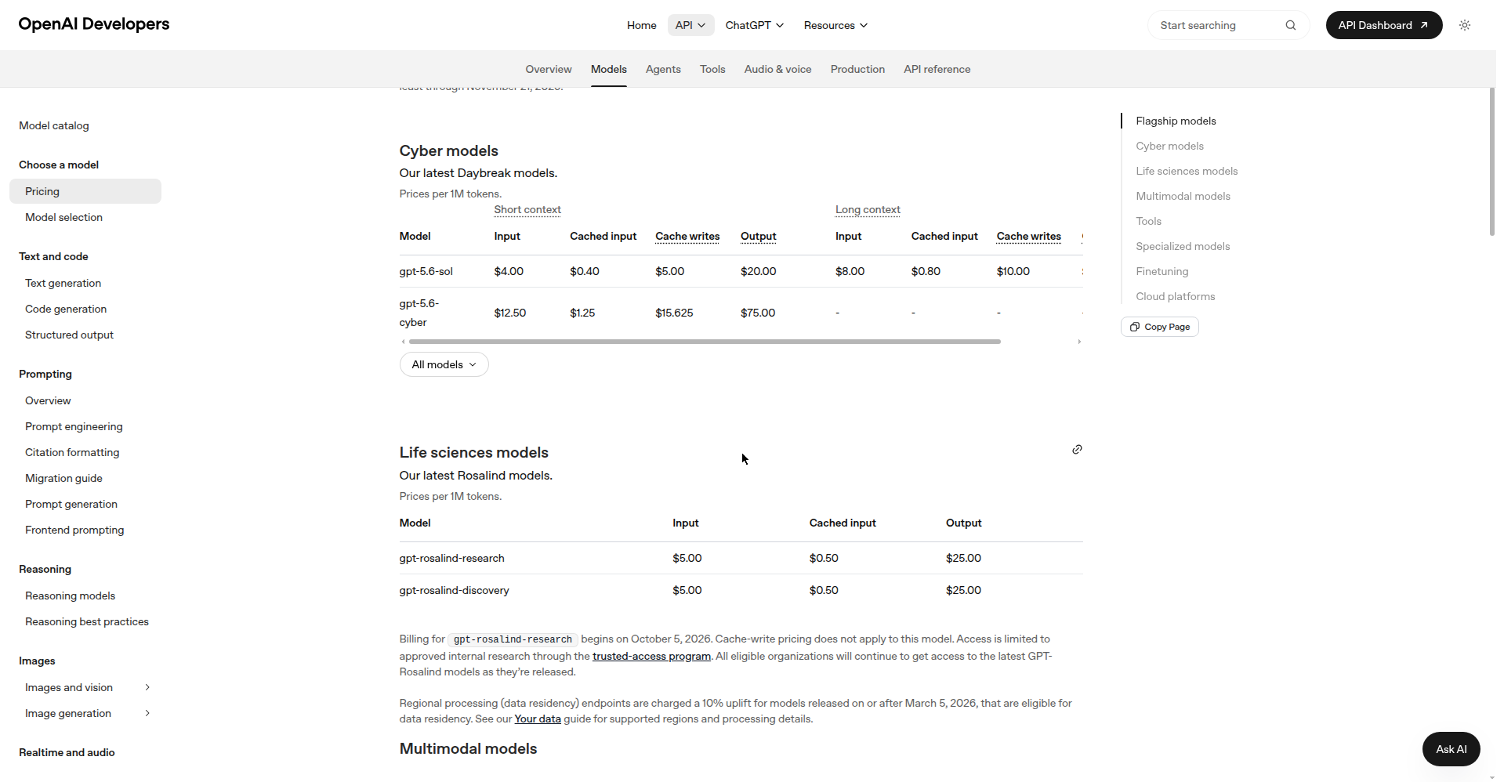Open the ChatGPT dropdown menu
The height and width of the screenshot is (782, 1504).
[x=754, y=25]
